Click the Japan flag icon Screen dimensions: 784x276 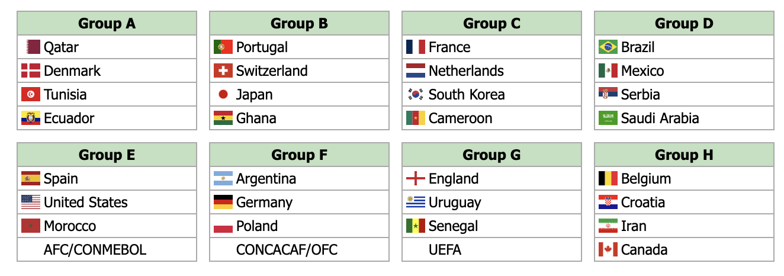[x=223, y=94]
